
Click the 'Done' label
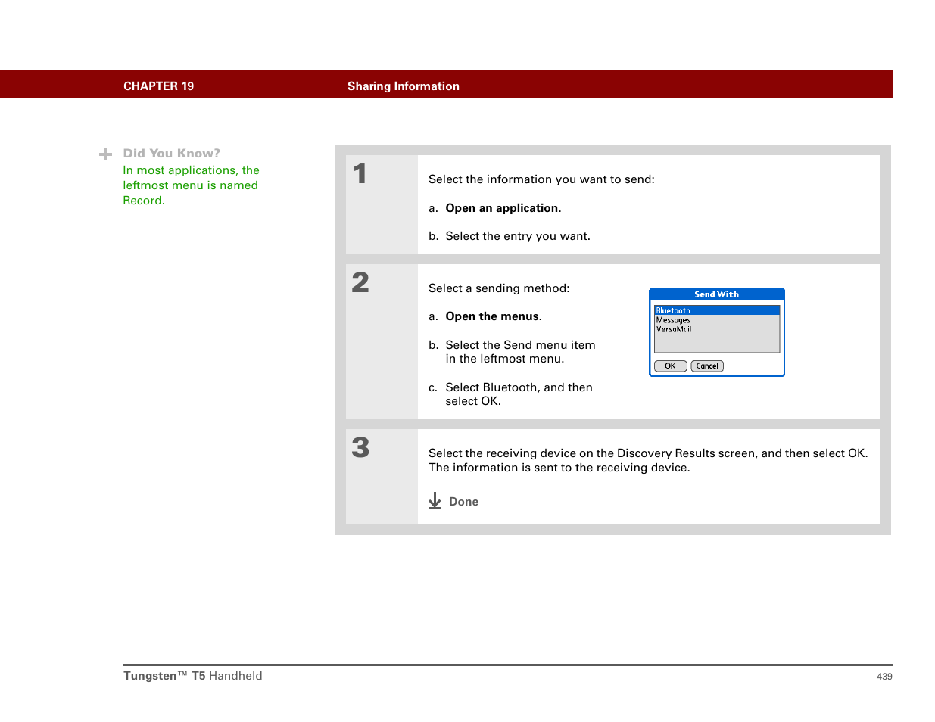coord(463,502)
